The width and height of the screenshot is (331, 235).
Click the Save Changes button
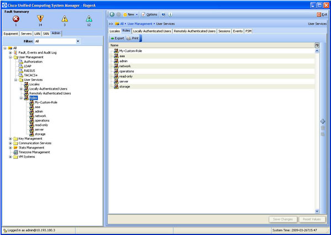(x=283, y=219)
